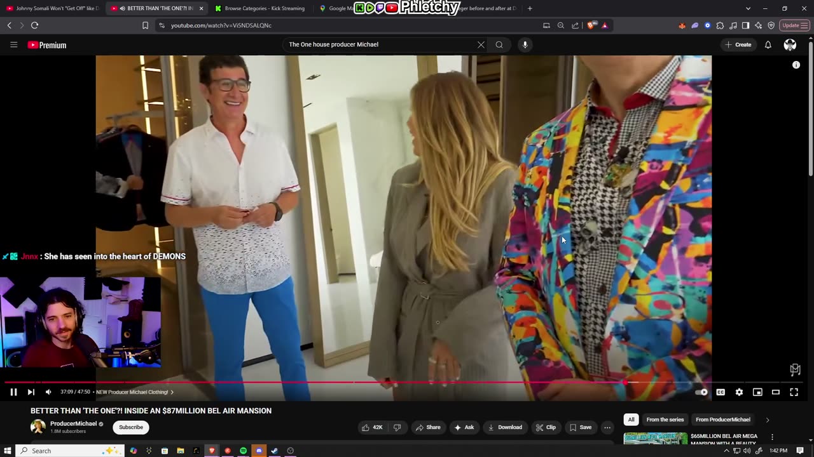Open the media control music note
This screenshot has height=457, width=814.
coord(733,25)
